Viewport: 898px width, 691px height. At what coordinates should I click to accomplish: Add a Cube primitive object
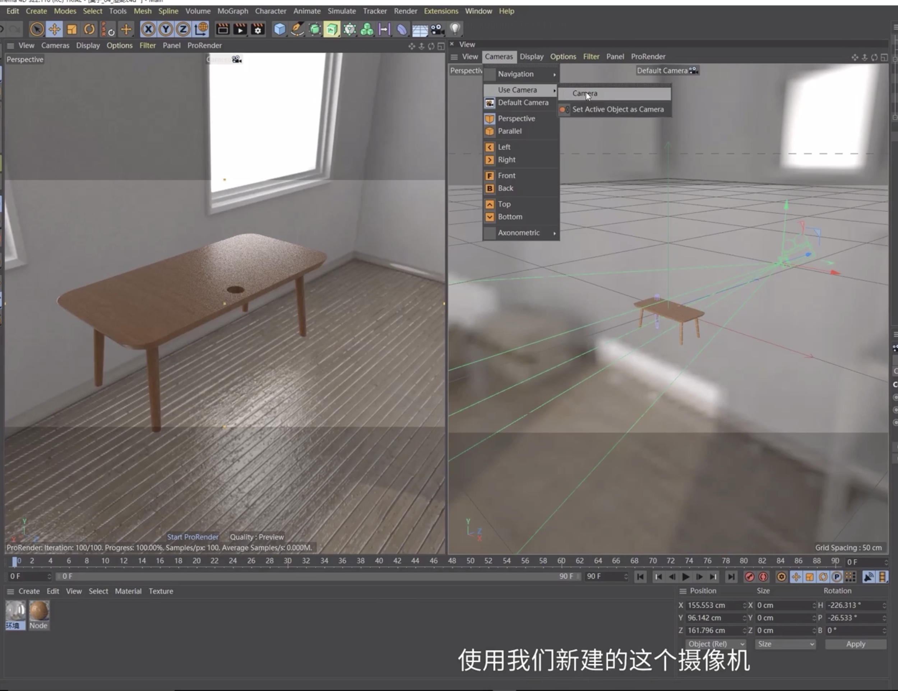(x=279, y=29)
